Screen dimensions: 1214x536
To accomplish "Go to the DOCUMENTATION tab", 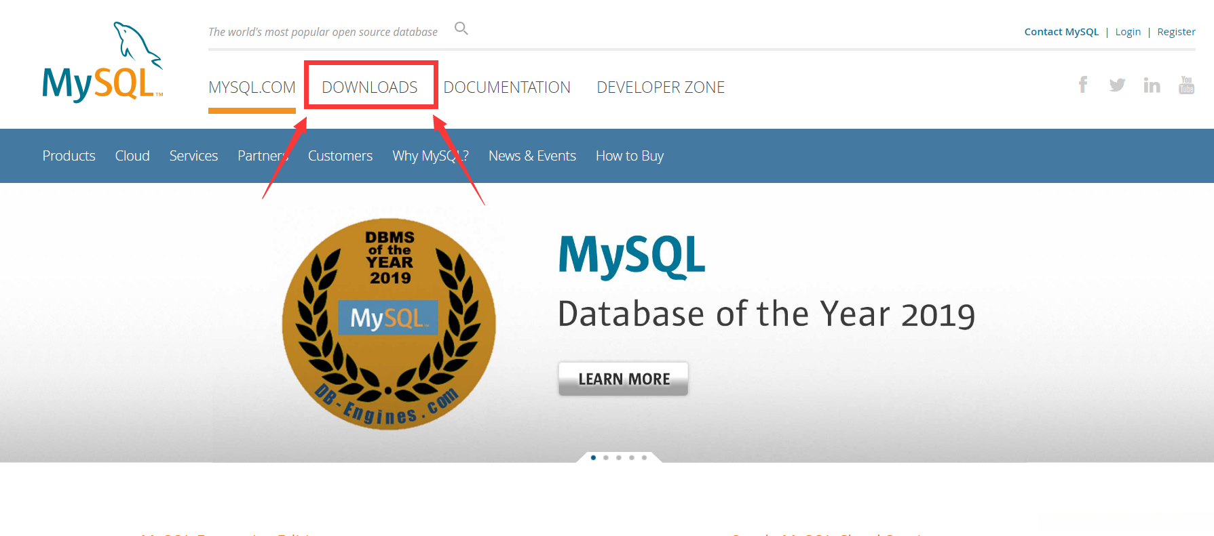I will 507,87.
